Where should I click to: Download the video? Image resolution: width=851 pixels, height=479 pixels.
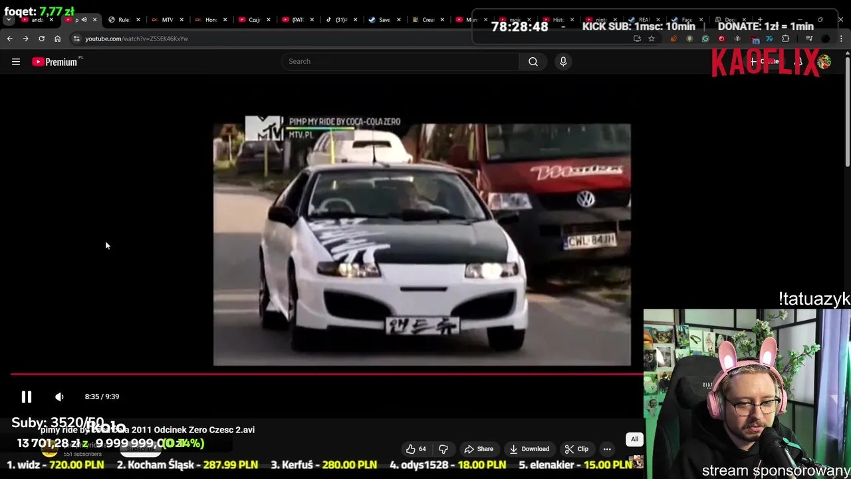coord(529,449)
